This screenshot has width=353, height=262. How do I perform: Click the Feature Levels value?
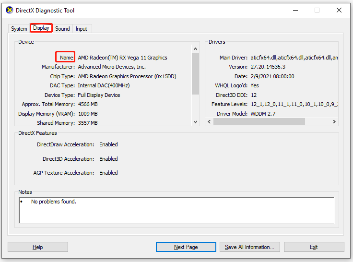coord(294,104)
